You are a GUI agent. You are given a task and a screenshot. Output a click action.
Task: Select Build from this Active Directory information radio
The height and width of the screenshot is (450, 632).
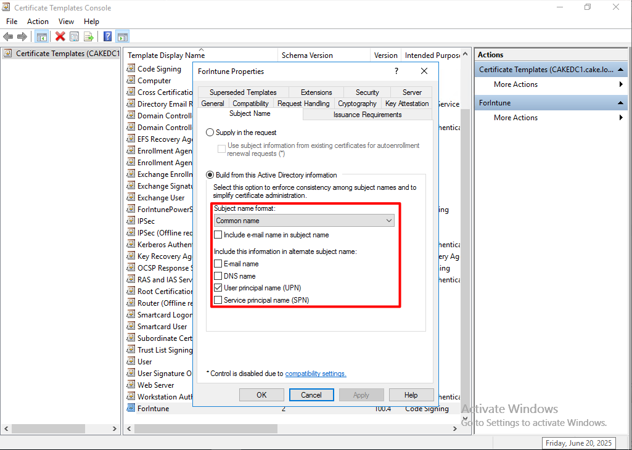click(x=210, y=175)
